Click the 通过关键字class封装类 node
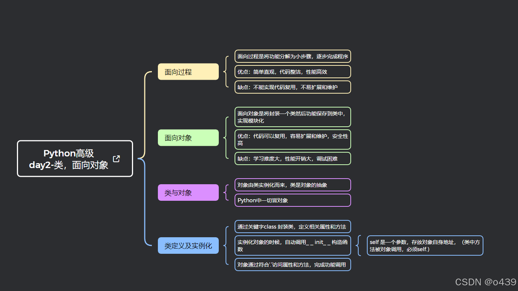 (x=292, y=226)
